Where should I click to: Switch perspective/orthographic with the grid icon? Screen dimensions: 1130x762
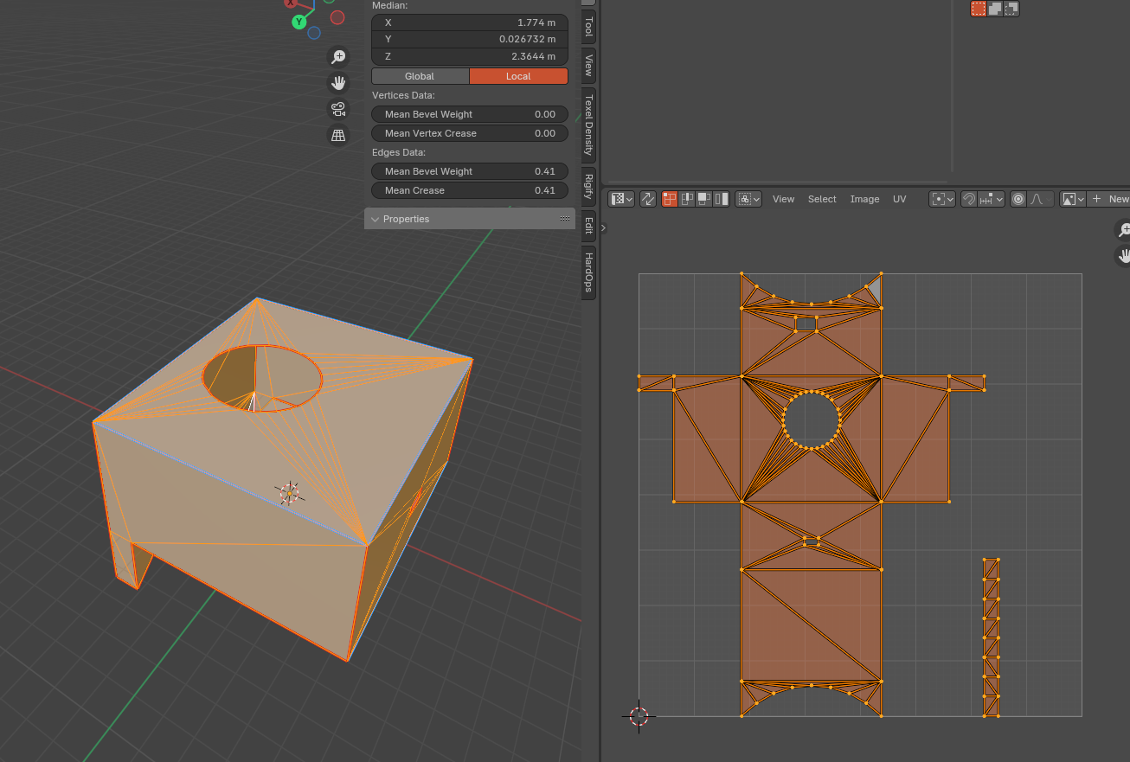coord(338,135)
